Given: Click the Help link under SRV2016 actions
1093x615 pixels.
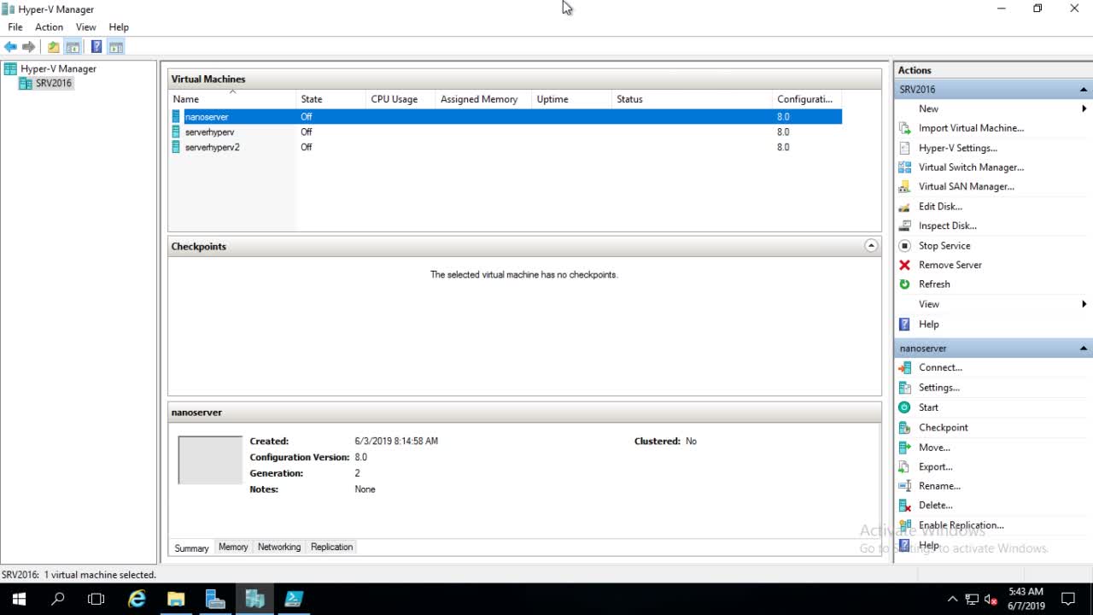Looking at the screenshot, I should pyautogui.click(x=929, y=325).
